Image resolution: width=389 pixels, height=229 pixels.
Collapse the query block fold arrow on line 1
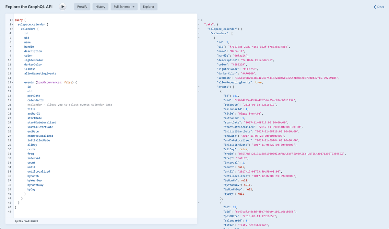[x=12, y=20]
